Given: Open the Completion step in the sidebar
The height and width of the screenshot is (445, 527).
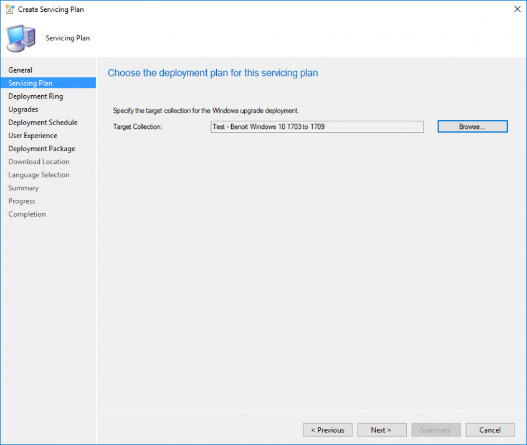Looking at the screenshot, I should (27, 213).
